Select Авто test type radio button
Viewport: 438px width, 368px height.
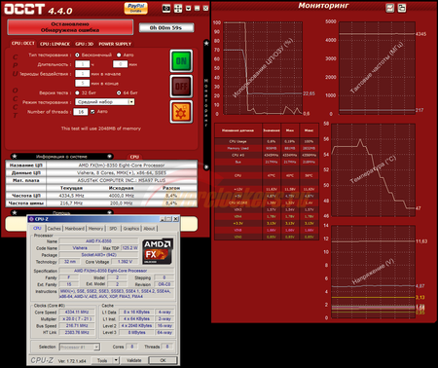(119, 55)
